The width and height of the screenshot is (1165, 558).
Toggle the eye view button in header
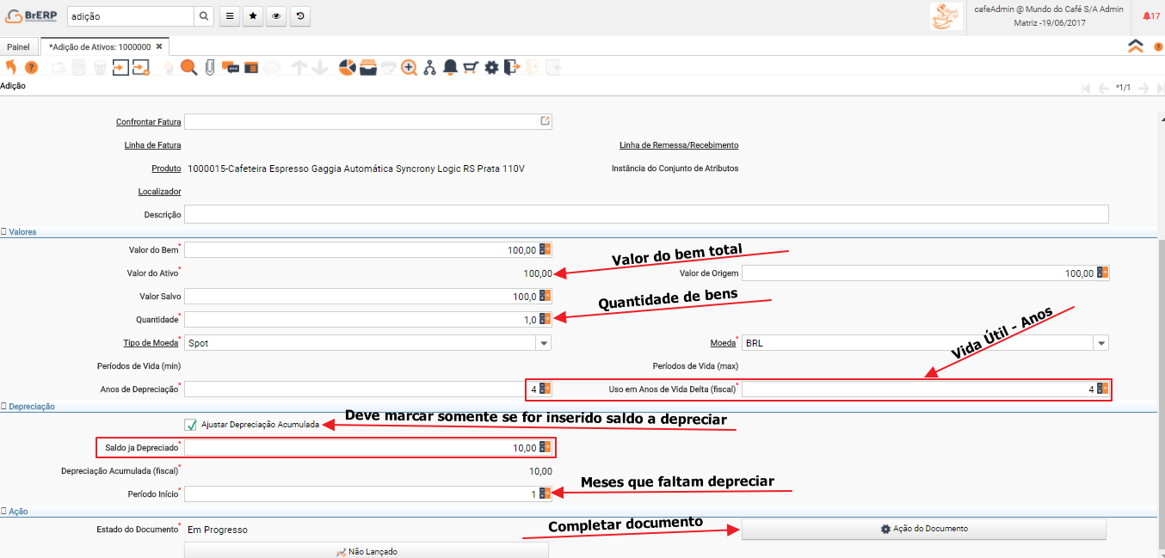point(276,16)
